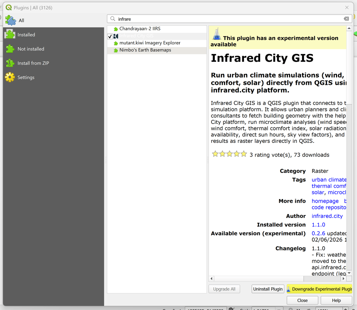
Task: Open the All plugins tab
Action: [53, 21]
